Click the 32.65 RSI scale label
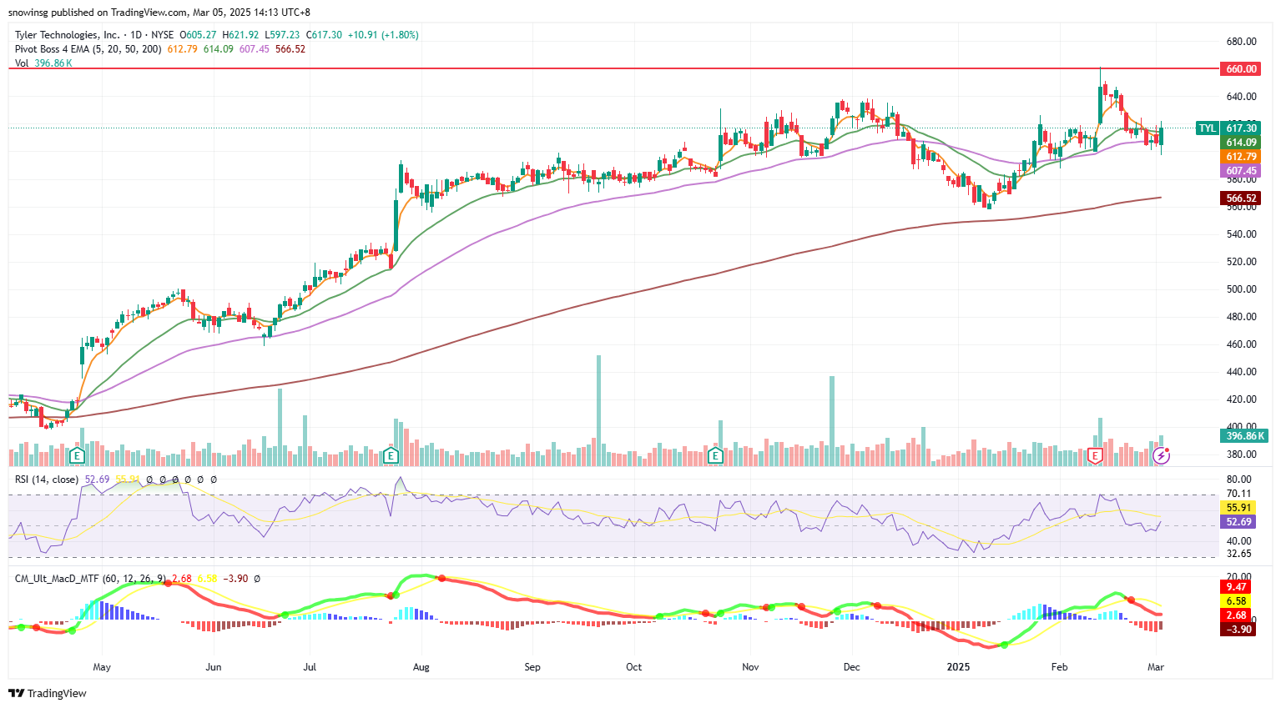The width and height of the screenshot is (1281, 708). pos(1238,554)
